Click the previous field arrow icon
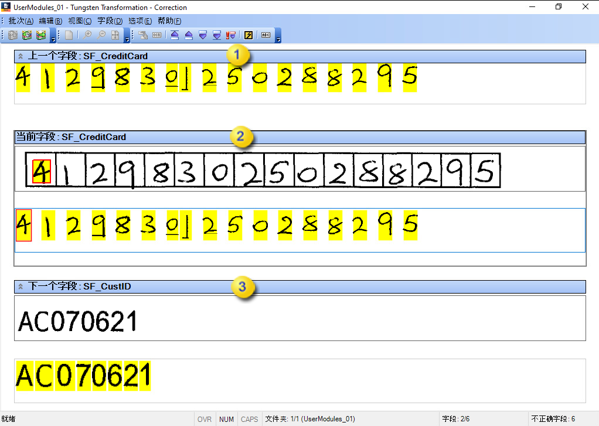The width and height of the screenshot is (599, 426). tap(189, 35)
